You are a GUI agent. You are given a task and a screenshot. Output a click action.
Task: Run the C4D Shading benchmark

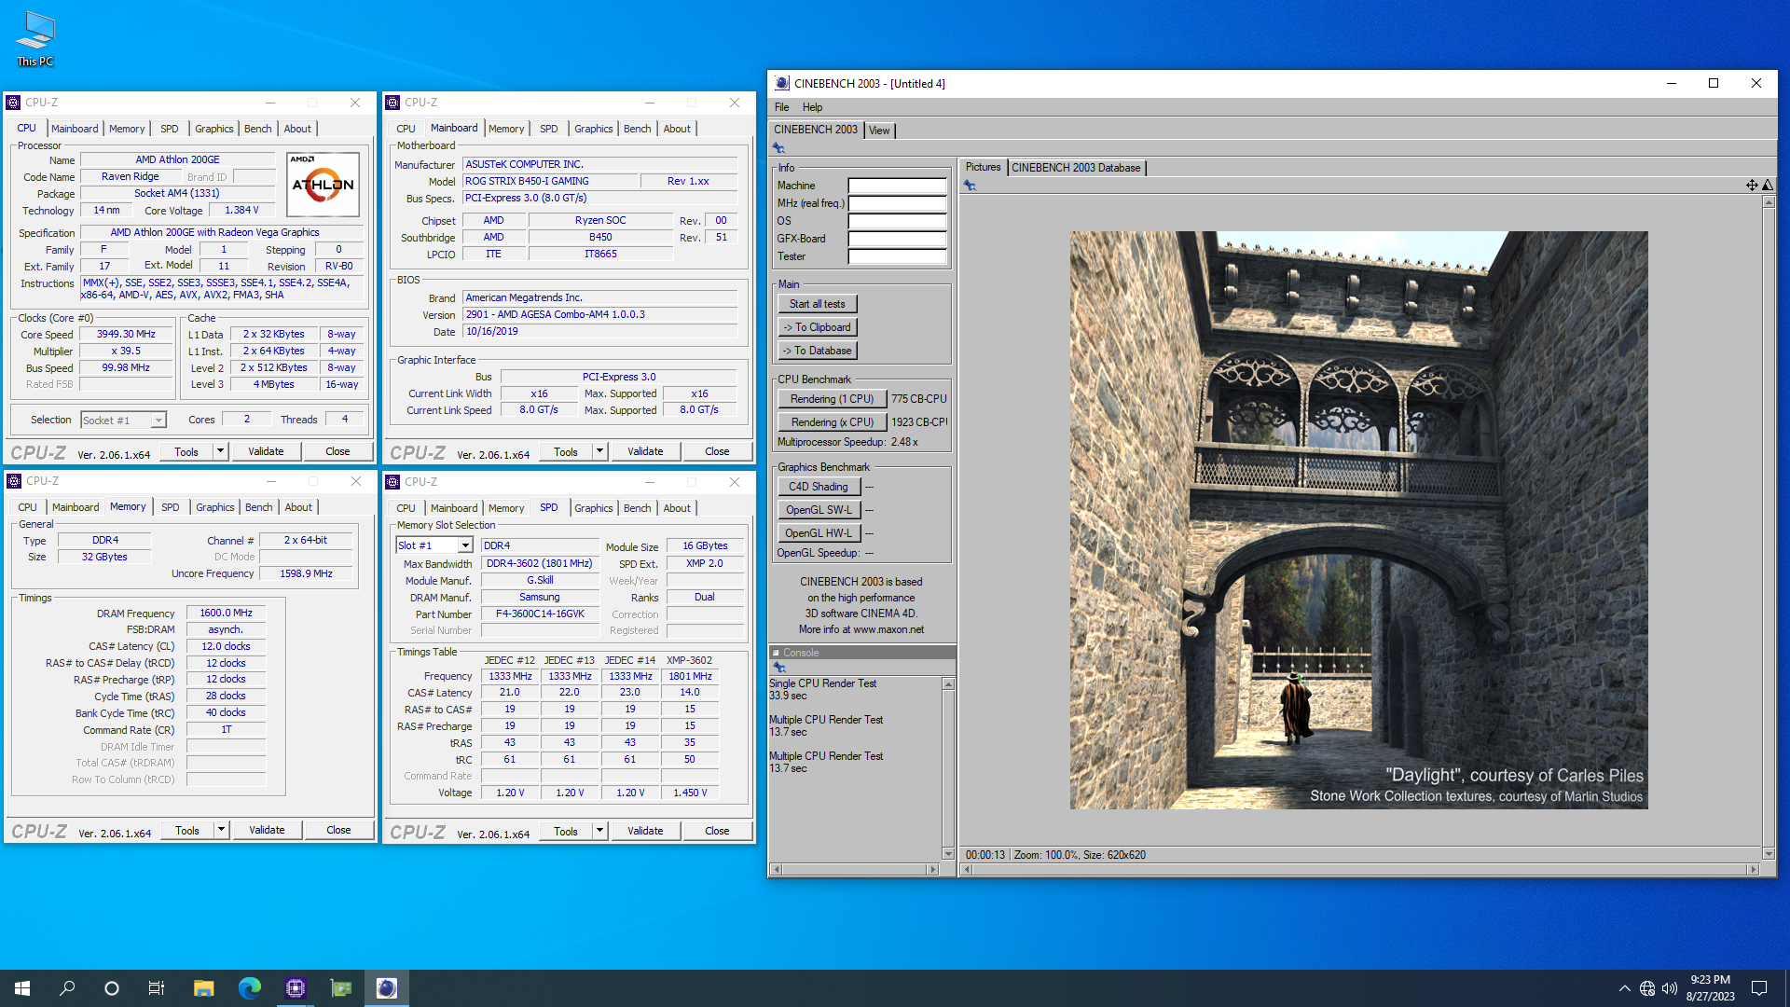click(818, 487)
